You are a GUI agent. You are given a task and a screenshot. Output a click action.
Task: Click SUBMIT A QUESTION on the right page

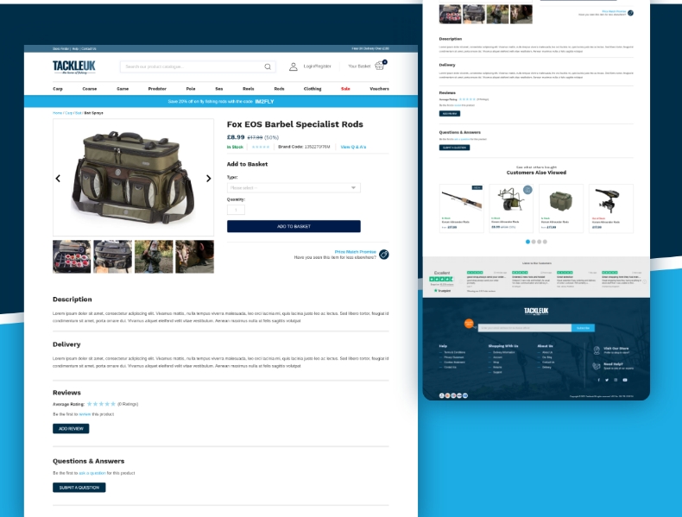click(x=454, y=148)
